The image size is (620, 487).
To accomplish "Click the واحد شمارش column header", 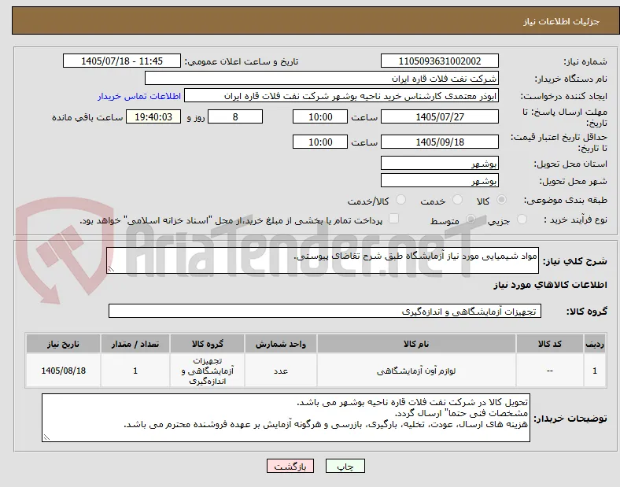I will (281, 344).
